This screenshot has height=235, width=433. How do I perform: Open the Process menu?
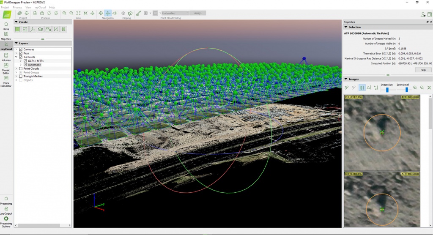click(x=17, y=8)
